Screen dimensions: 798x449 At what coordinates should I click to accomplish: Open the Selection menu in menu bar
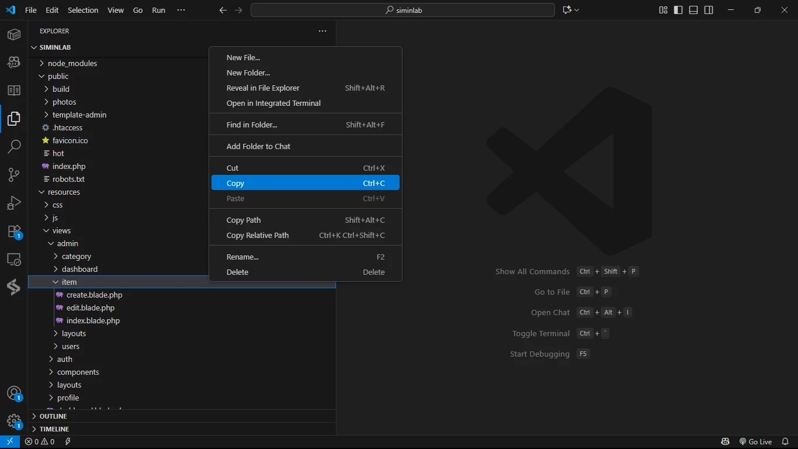pos(83,10)
